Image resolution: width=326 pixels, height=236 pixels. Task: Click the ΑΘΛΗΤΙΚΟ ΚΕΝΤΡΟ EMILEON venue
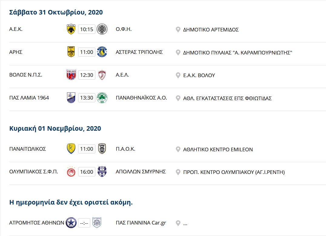[218, 149]
